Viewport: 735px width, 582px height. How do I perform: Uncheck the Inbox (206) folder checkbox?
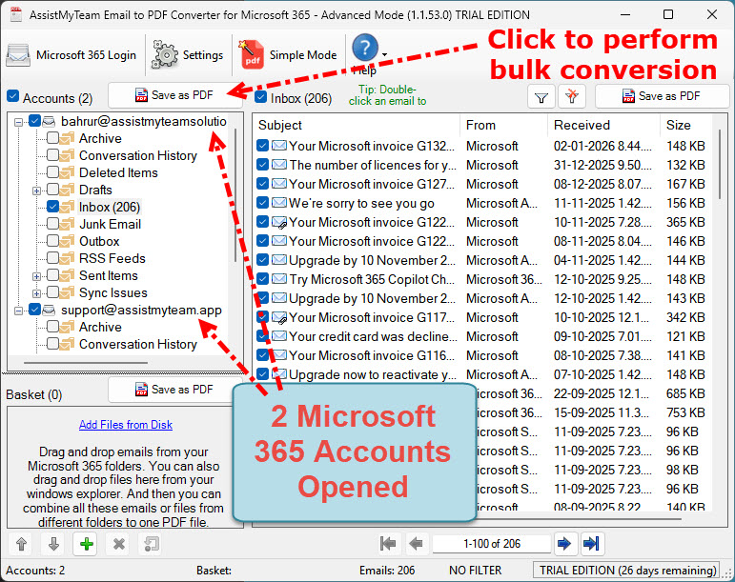[x=53, y=207]
